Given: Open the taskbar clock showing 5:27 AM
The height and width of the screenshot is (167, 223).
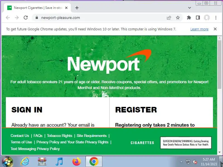Looking at the screenshot, I should [x=209, y=162].
